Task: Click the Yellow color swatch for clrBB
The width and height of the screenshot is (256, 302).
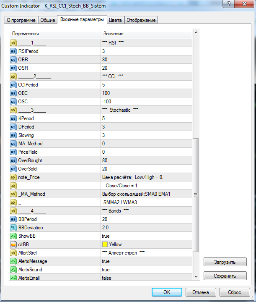Action: click(105, 244)
